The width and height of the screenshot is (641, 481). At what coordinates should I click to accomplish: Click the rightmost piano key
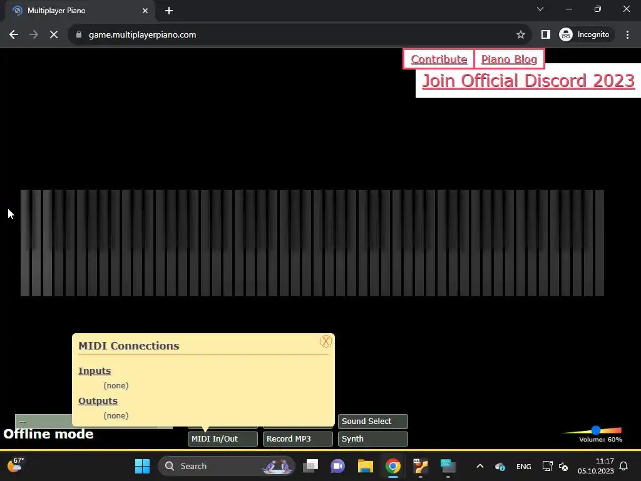pyautogui.click(x=599, y=242)
